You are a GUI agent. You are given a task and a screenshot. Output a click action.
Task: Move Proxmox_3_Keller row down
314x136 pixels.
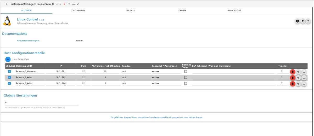[304, 84]
